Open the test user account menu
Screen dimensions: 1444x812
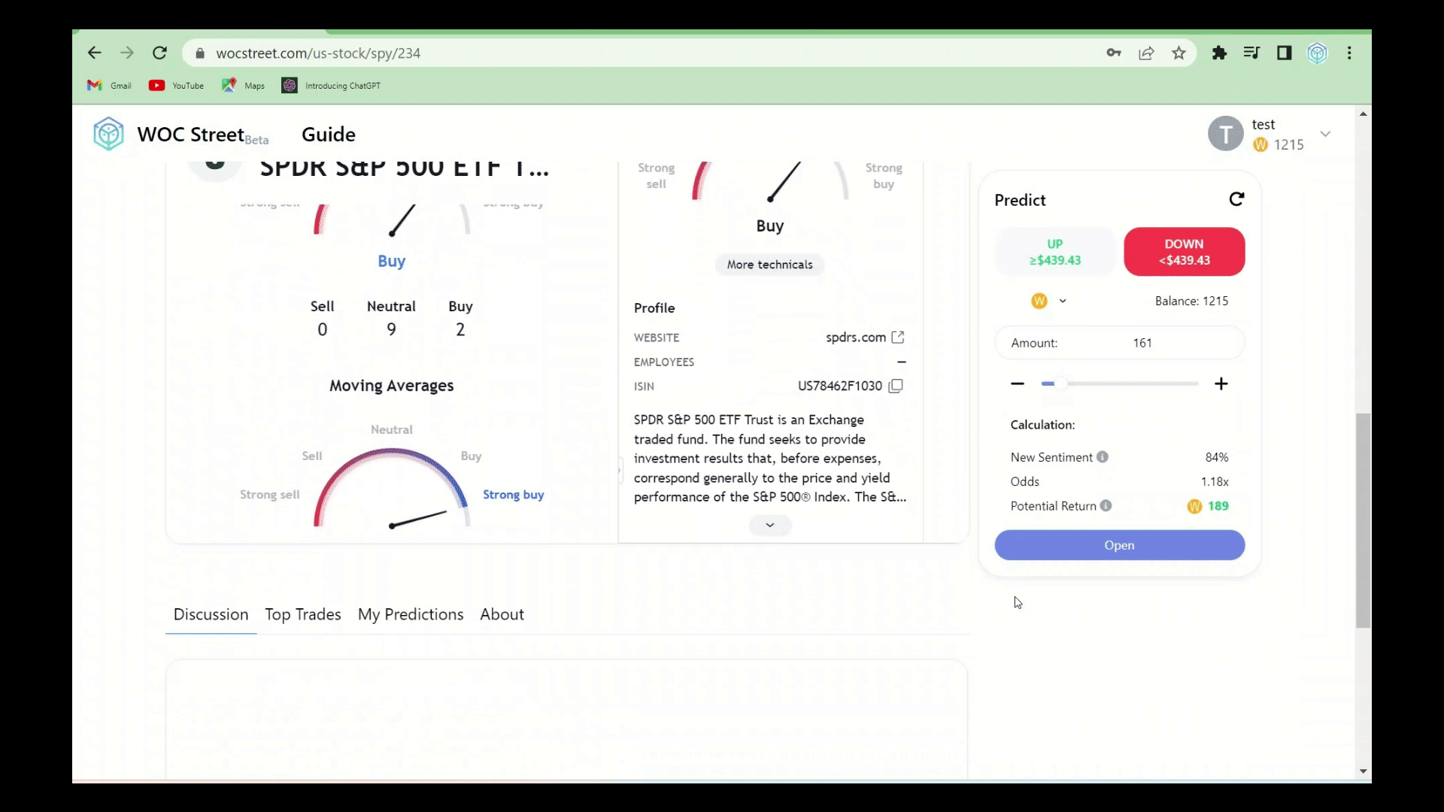[1325, 134]
